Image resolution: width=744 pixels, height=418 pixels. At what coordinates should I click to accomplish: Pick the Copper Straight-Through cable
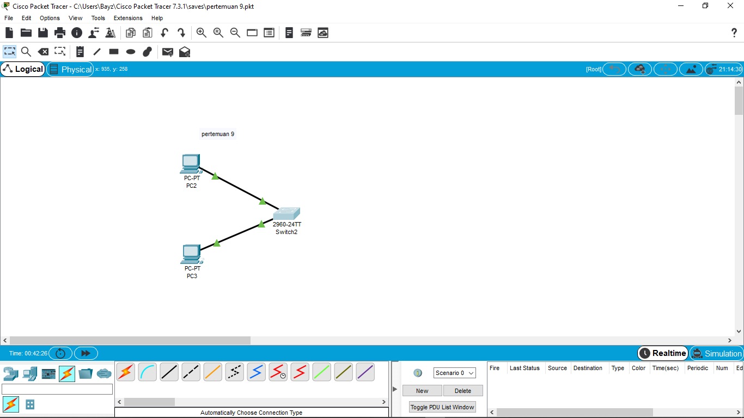pyautogui.click(x=169, y=372)
